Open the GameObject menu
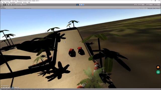 coord(13,2)
